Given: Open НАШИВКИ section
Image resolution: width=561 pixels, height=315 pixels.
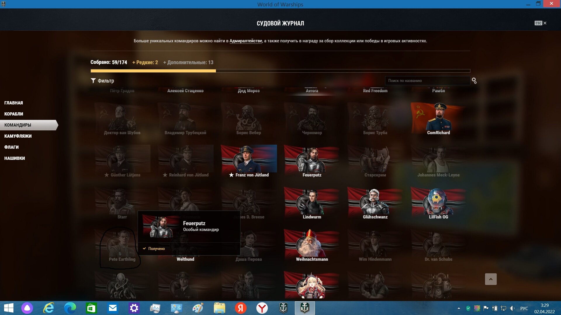Looking at the screenshot, I should 14,158.
